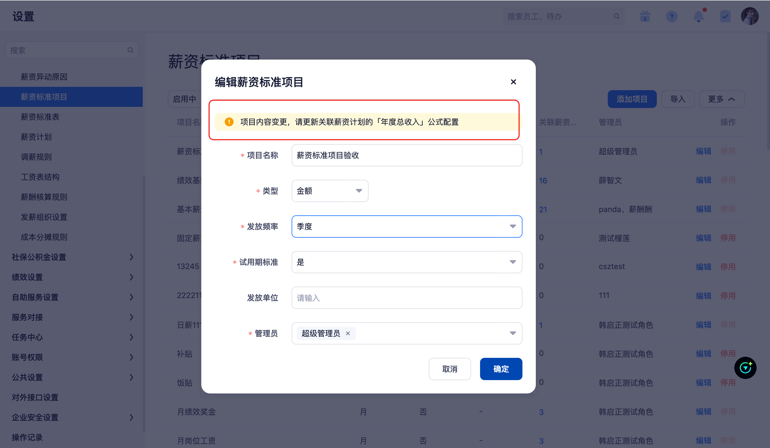Screen dimensions: 770x448
Task: Open the help question mark icon
Action: tap(672, 16)
